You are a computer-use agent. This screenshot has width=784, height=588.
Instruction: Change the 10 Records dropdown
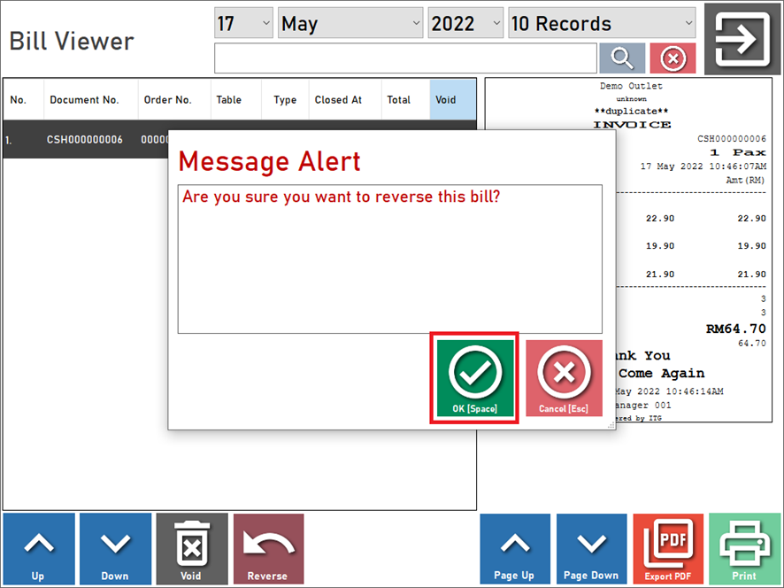[x=602, y=24]
